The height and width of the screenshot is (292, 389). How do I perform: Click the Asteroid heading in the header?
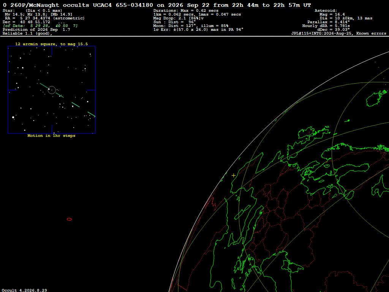pos(326,11)
